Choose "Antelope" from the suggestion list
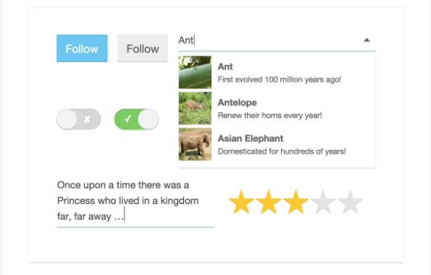The width and height of the screenshot is (431, 275). [x=237, y=102]
